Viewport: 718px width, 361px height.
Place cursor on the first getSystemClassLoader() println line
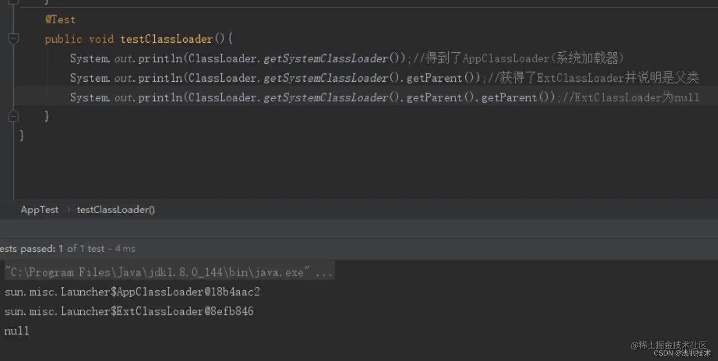coord(347,58)
